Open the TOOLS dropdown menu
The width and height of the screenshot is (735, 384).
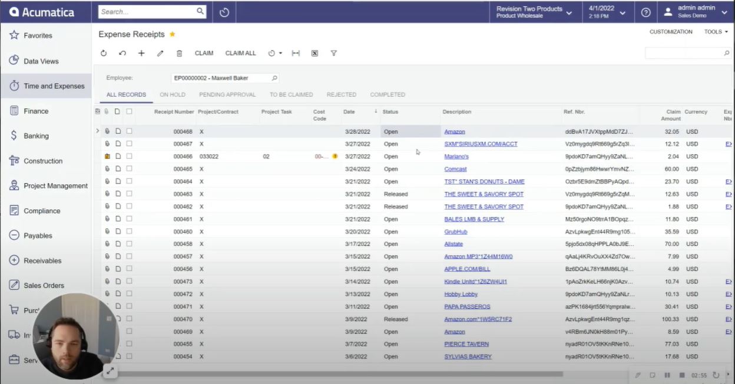(716, 32)
